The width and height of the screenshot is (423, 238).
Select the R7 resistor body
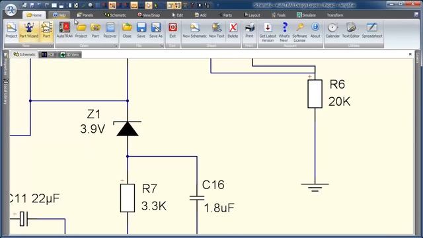128,198
